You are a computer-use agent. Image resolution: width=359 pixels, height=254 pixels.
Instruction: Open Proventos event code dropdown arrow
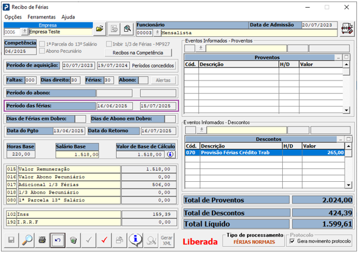(201, 48)
